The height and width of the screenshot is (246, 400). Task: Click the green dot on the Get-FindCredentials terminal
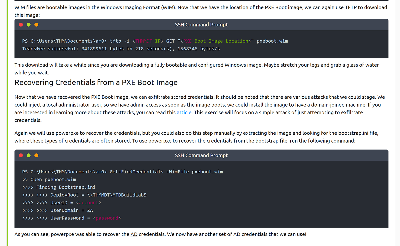point(29,155)
